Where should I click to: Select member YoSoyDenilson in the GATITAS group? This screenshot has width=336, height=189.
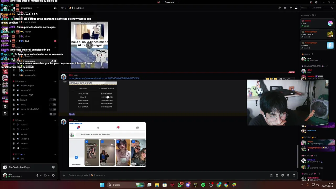click(317, 148)
